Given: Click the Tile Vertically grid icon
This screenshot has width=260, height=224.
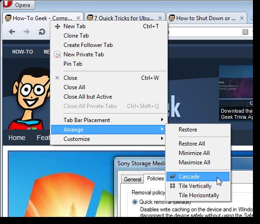Looking at the screenshot, I should 173,186.
